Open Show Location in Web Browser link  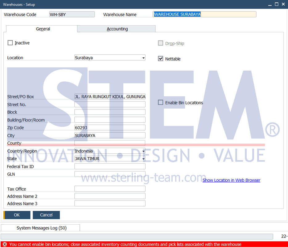232,180
